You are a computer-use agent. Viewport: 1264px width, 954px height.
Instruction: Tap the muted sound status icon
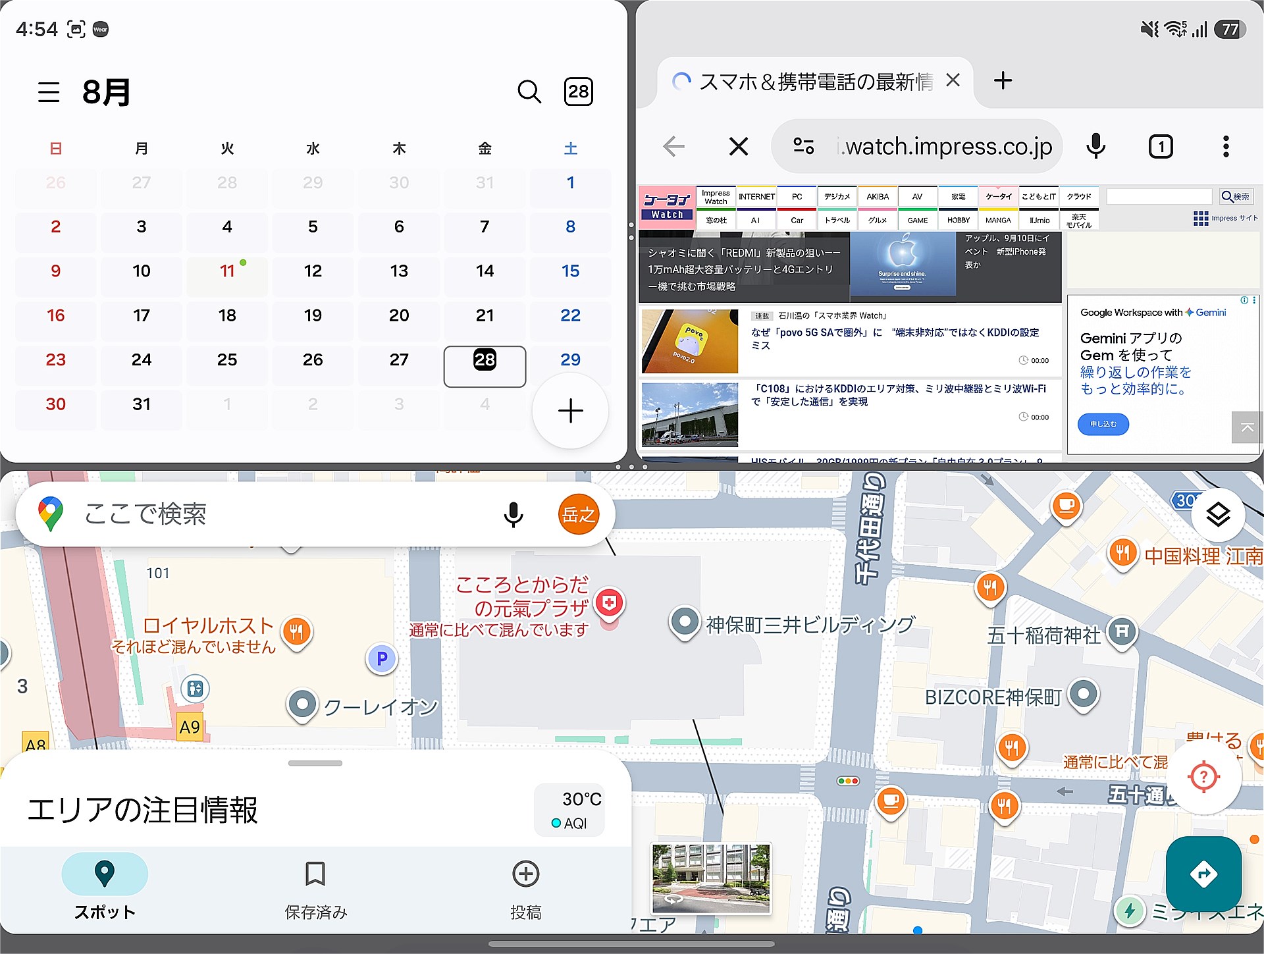[1150, 30]
